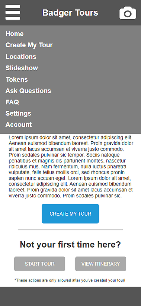
Task: Go to Account menu item
Action: click(19, 125)
